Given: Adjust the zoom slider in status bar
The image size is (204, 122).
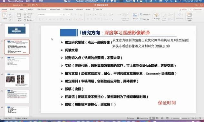Looking at the screenshot, I should click(180, 118).
